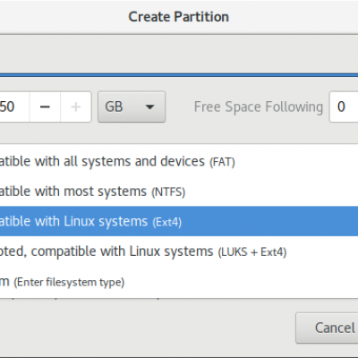Image resolution: width=358 pixels, height=358 pixels.
Task: Click the (LUKS + Ext4) label text
Action: [x=252, y=252]
